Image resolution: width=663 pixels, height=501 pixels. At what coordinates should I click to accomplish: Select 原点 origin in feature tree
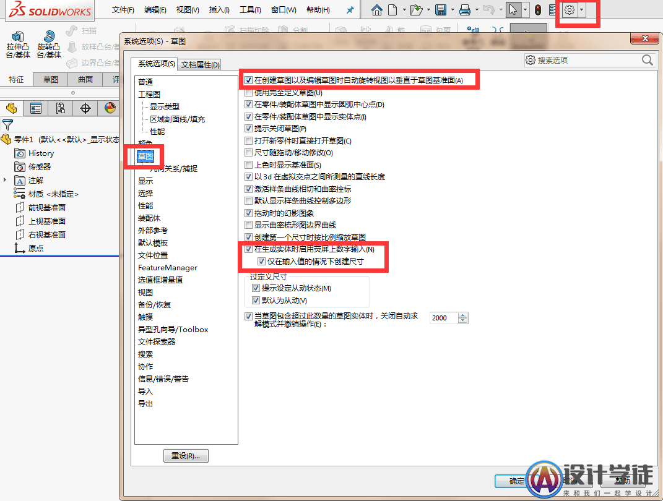coord(29,248)
